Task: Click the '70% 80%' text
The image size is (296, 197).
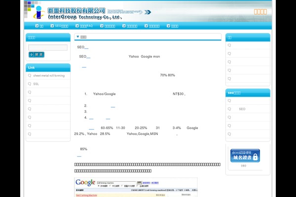Action: pos(167,75)
